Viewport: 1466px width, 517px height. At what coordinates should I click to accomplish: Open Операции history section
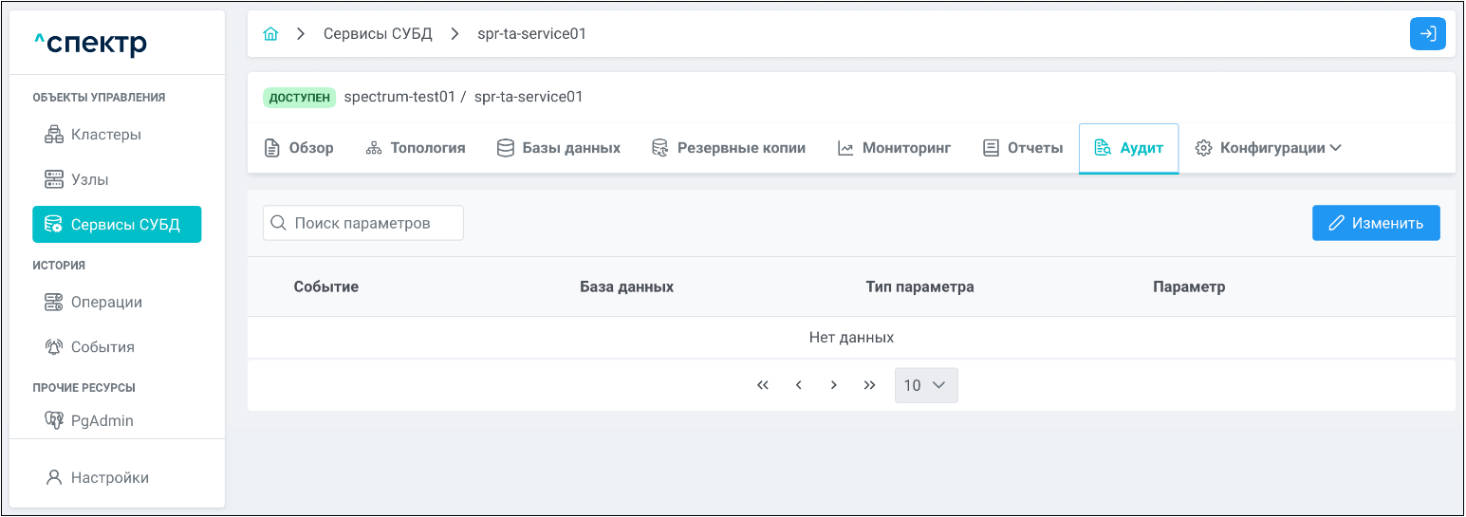coord(105,303)
